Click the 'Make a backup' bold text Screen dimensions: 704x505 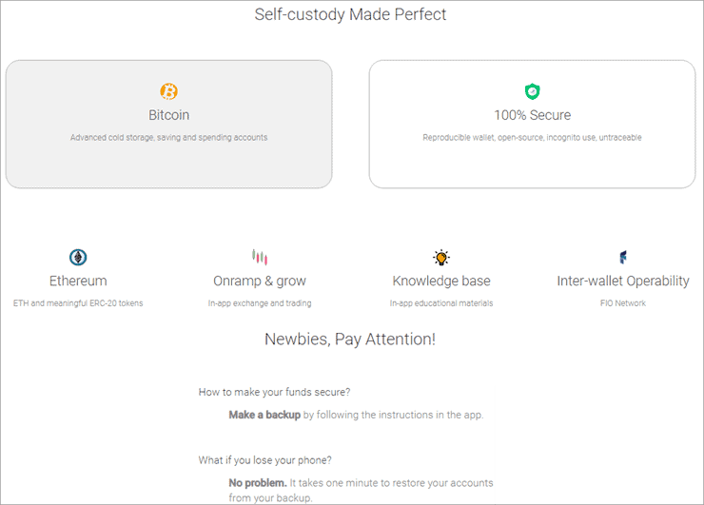264,415
